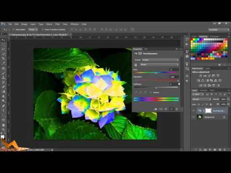Viewport: 231px width, 173px height.
Task: Select the Lasso tool
Action: 3,49
